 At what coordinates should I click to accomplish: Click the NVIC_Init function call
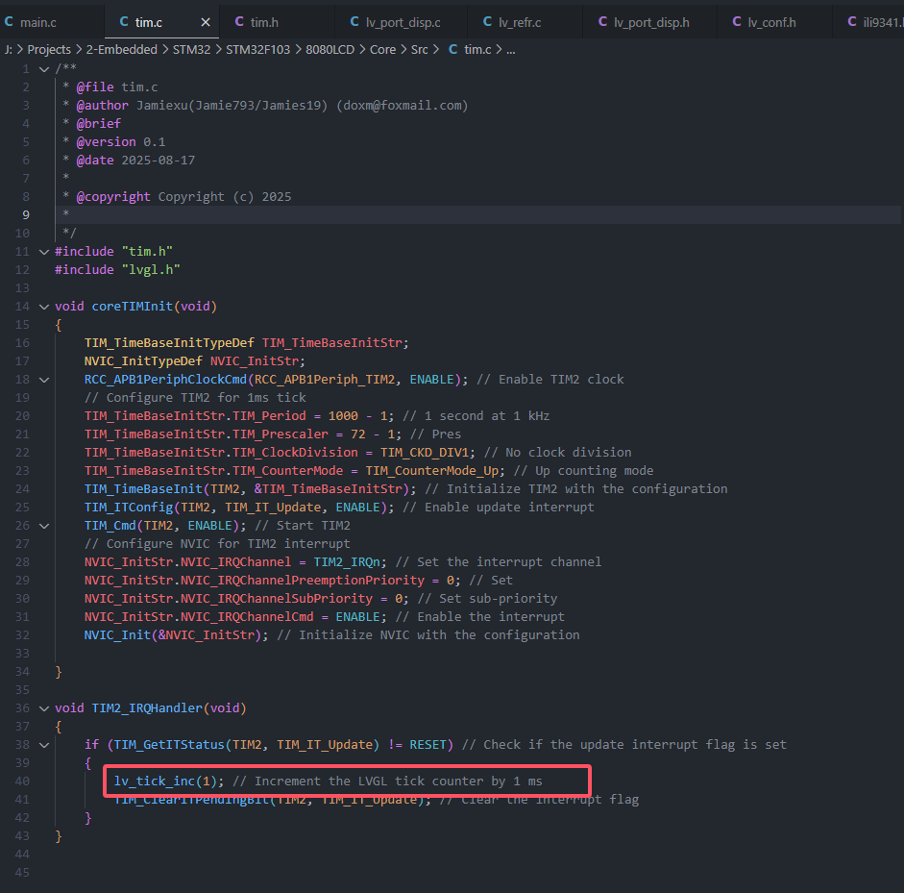point(117,635)
